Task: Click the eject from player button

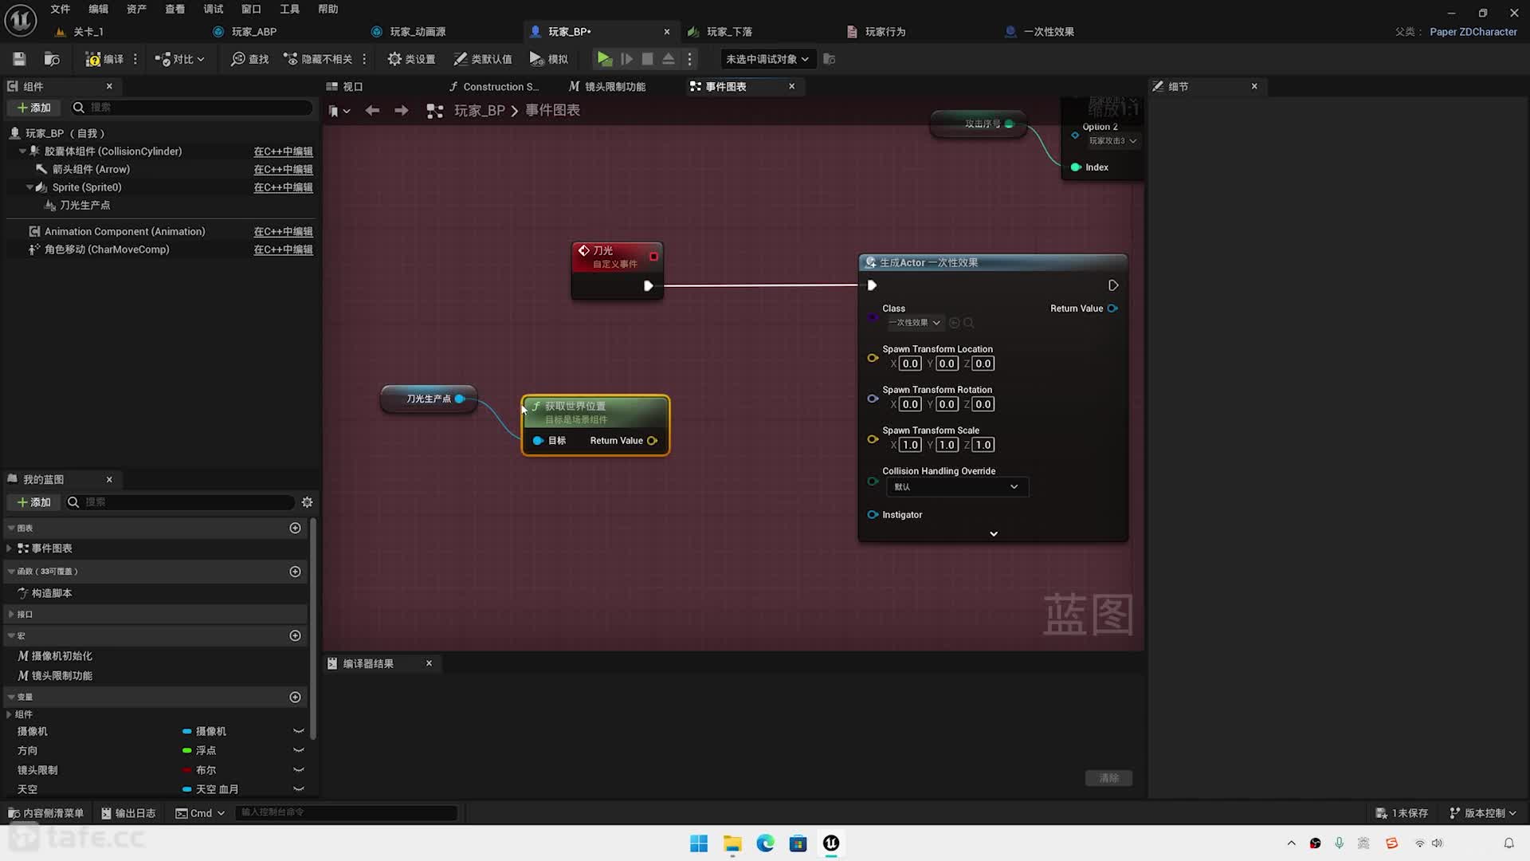Action: [669, 59]
